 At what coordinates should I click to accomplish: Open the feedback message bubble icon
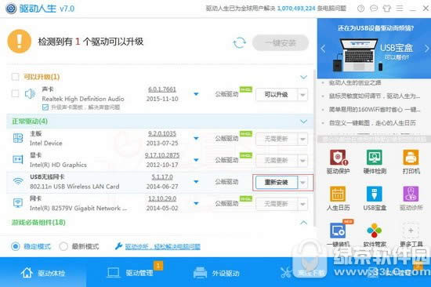coord(374,9)
